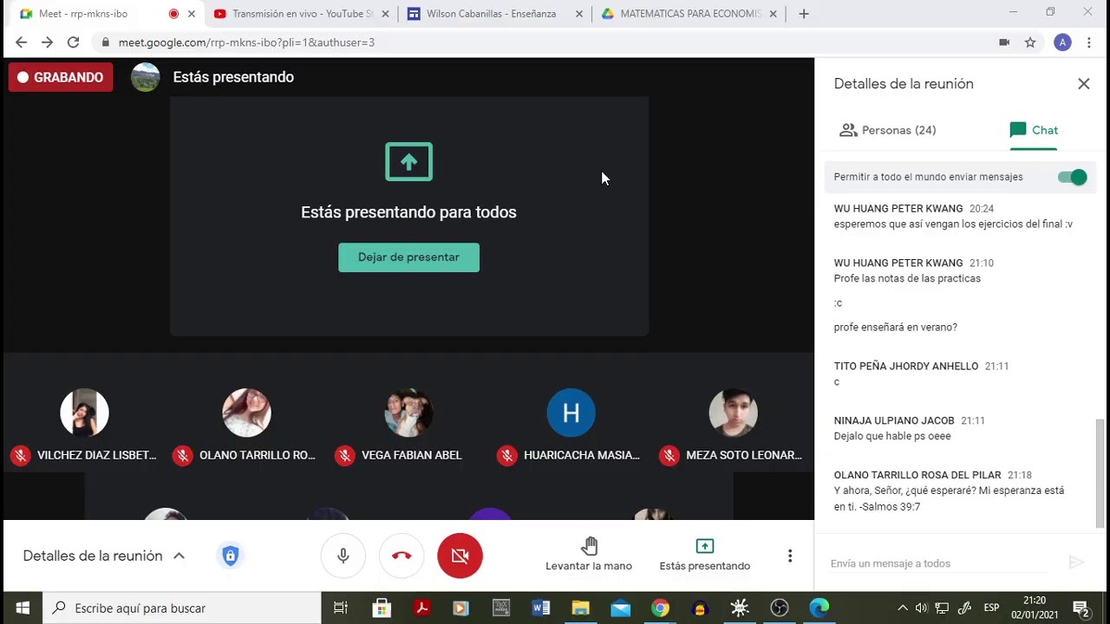Open Task View in the taskbar
Image resolution: width=1110 pixels, height=624 pixels.
(341, 608)
